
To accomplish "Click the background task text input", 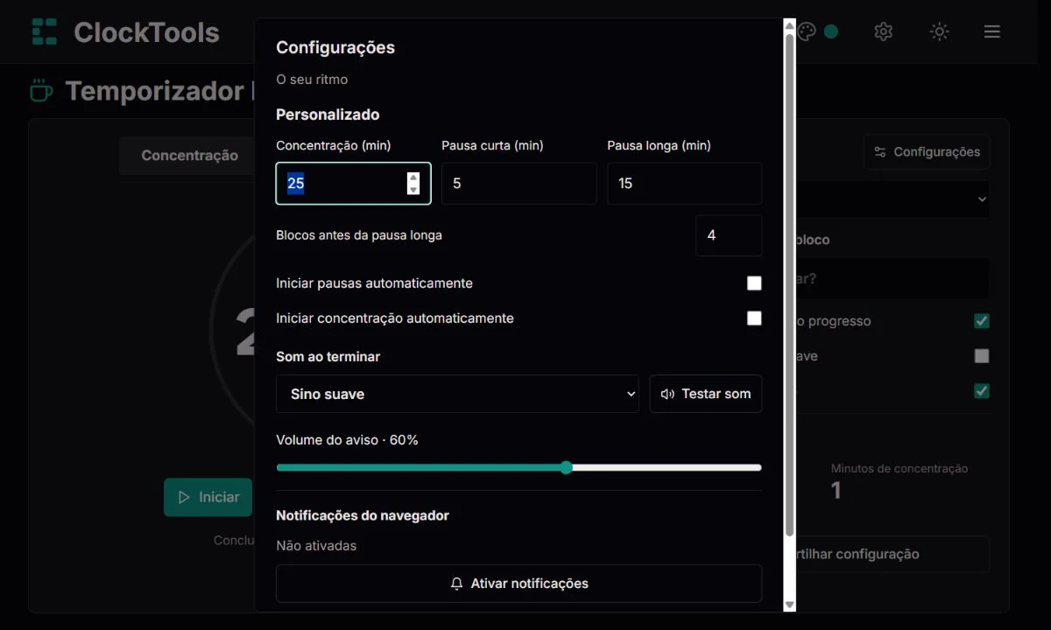I will click(x=892, y=279).
